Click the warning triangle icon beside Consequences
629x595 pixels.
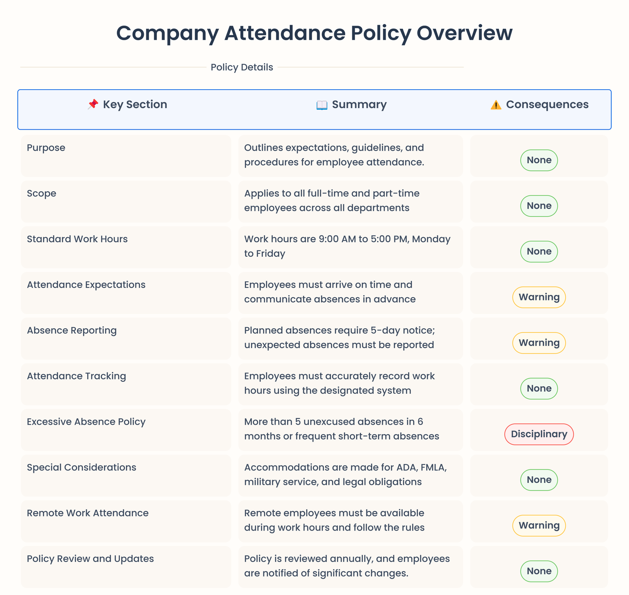(496, 105)
